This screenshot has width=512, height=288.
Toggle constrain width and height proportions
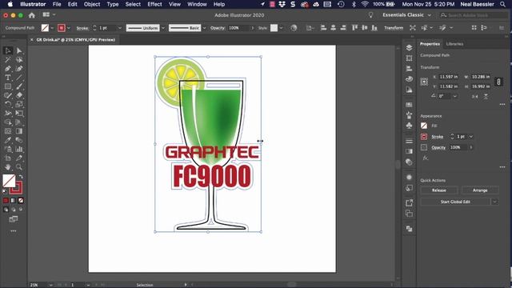point(498,82)
